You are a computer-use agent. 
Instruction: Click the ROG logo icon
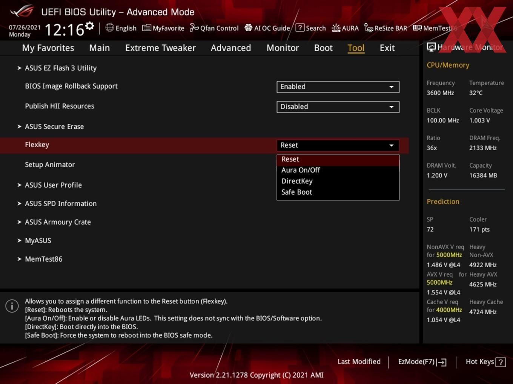coord(22,11)
